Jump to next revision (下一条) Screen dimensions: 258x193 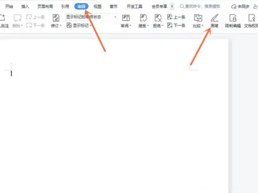pyautogui.click(x=176, y=26)
